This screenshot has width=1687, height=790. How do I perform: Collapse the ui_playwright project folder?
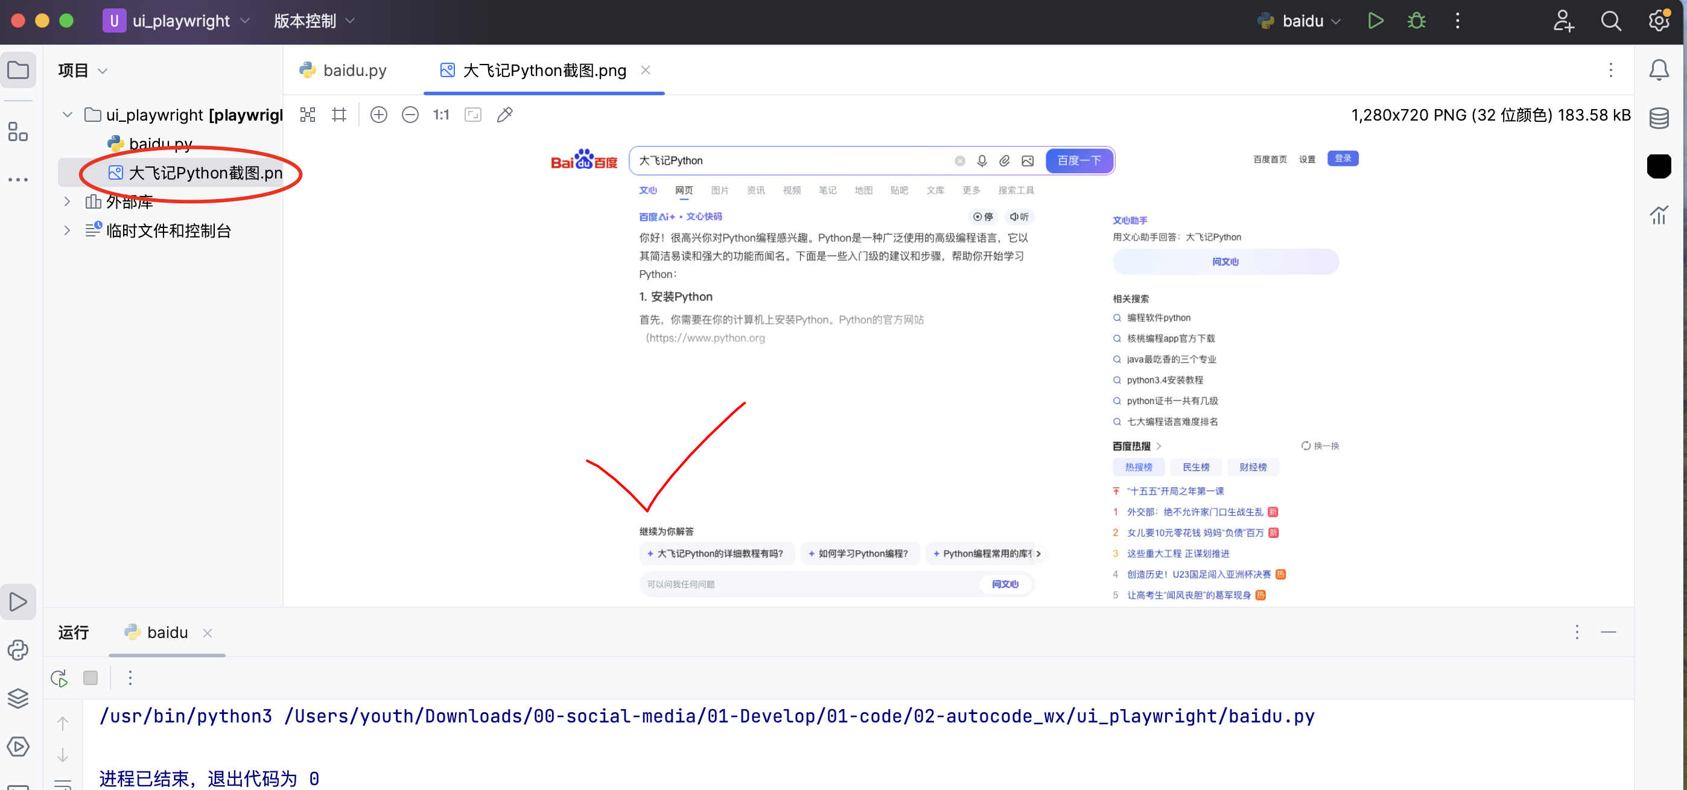click(x=67, y=115)
